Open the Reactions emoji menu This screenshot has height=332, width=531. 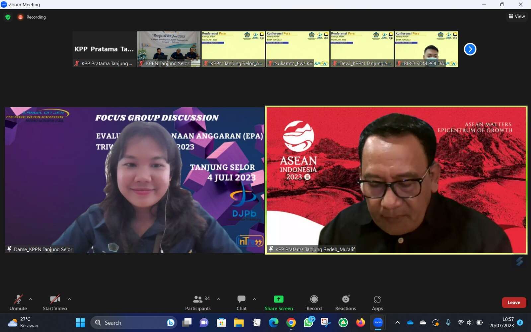345,302
